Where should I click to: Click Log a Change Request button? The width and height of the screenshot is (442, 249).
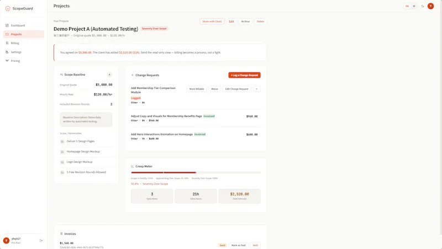244,75
